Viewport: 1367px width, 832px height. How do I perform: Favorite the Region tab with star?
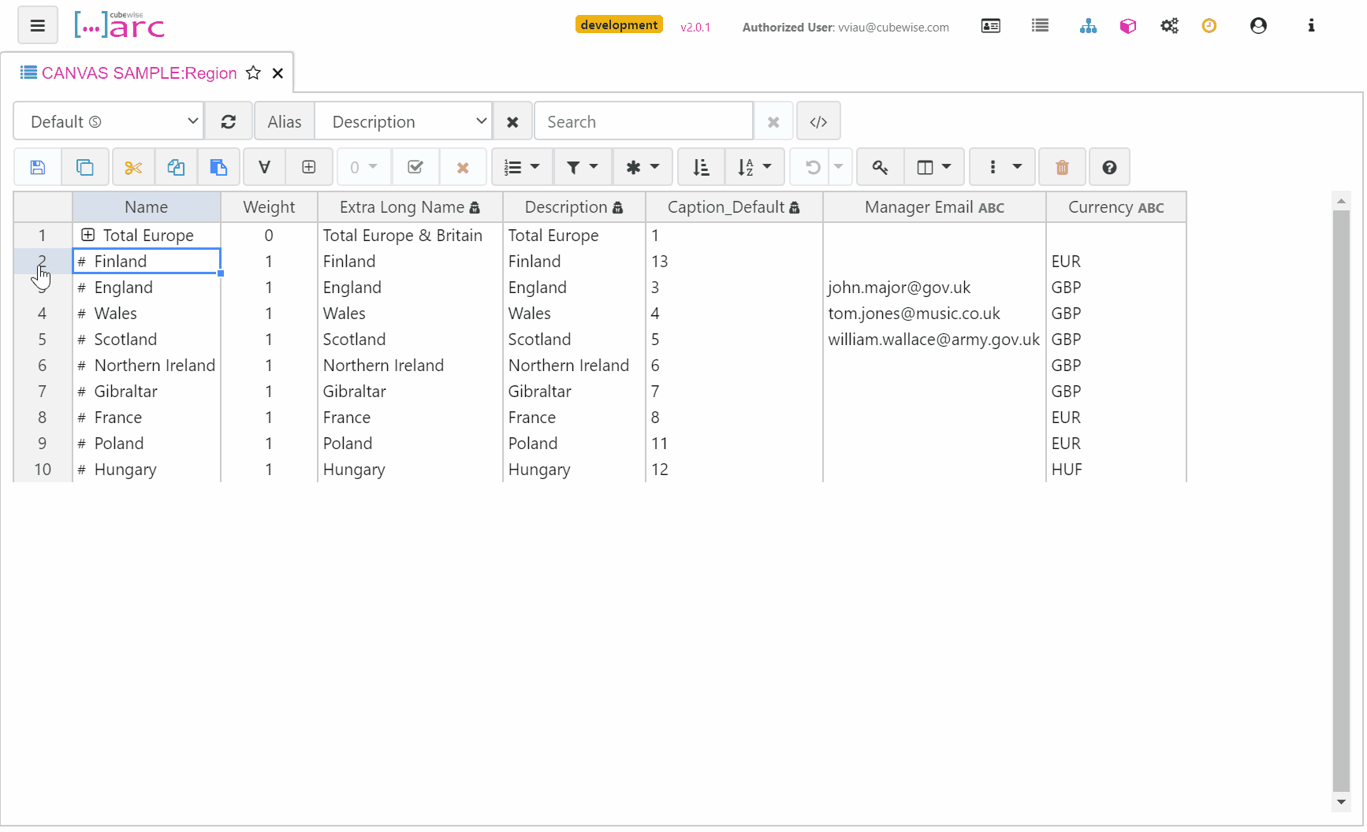click(x=253, y=73)
